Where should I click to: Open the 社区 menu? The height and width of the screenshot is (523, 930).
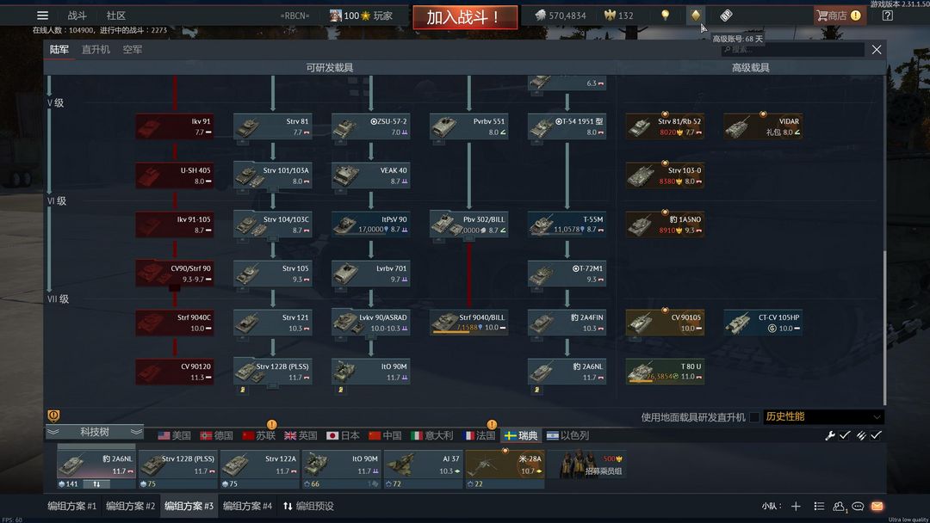coord(115,15)
